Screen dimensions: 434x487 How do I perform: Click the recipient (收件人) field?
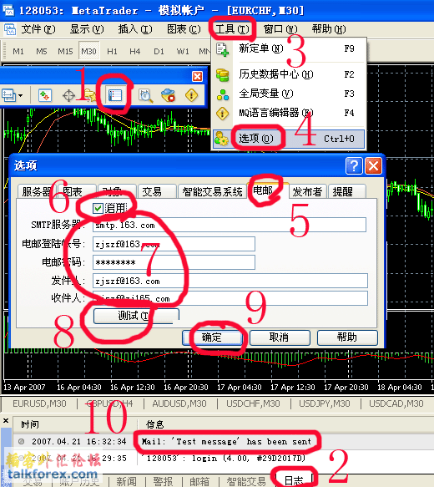point(230,298)
